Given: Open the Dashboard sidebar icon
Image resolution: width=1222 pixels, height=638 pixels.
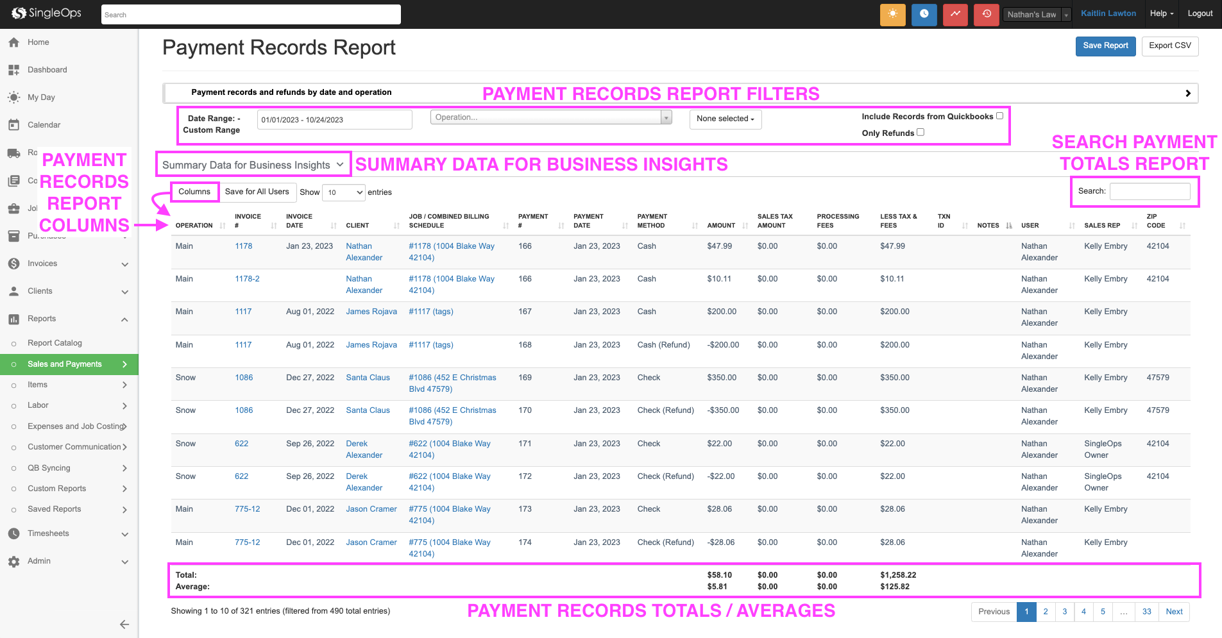Looking at the screenshot, I should pos(13,70).
